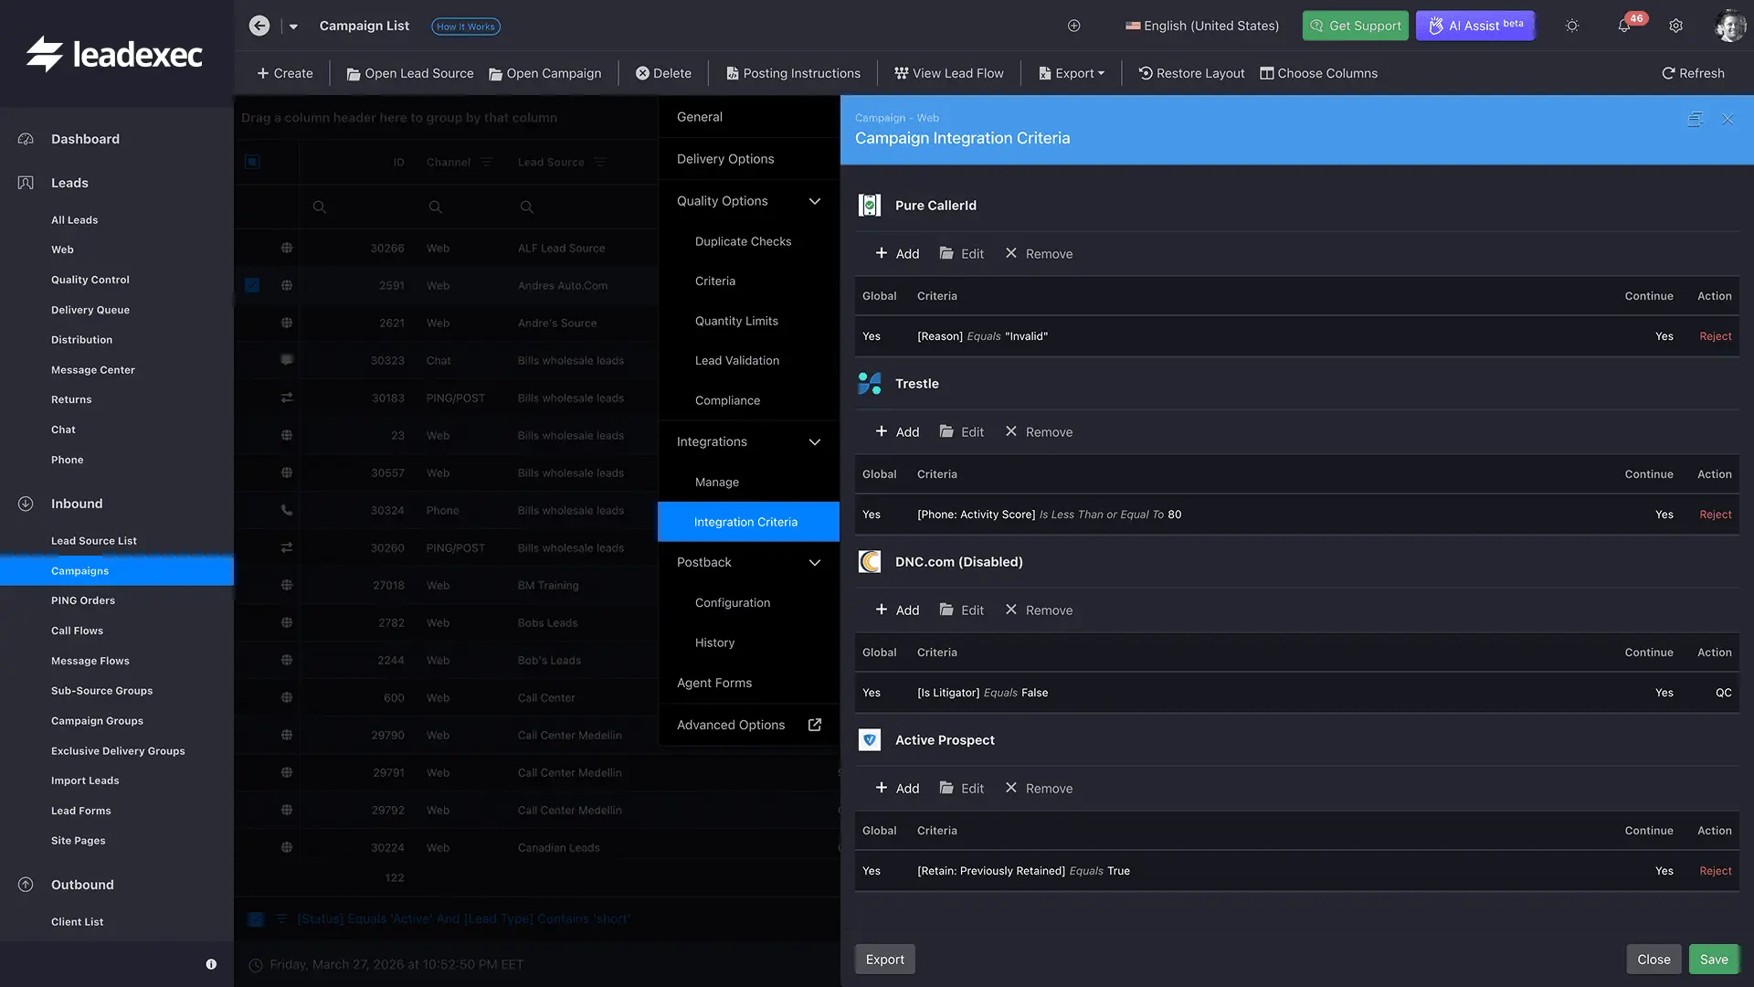1754x987 pixels.
Task: Toggle the select-all checkbox in the grid header
Action: click(x=252, y=162)
